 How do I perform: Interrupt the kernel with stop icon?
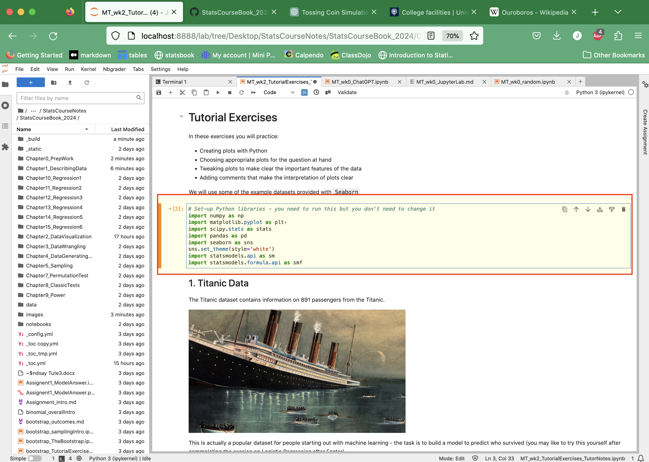[230, 92]
